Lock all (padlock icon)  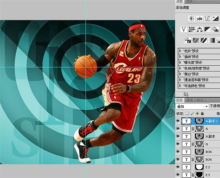tap(202, 113)
